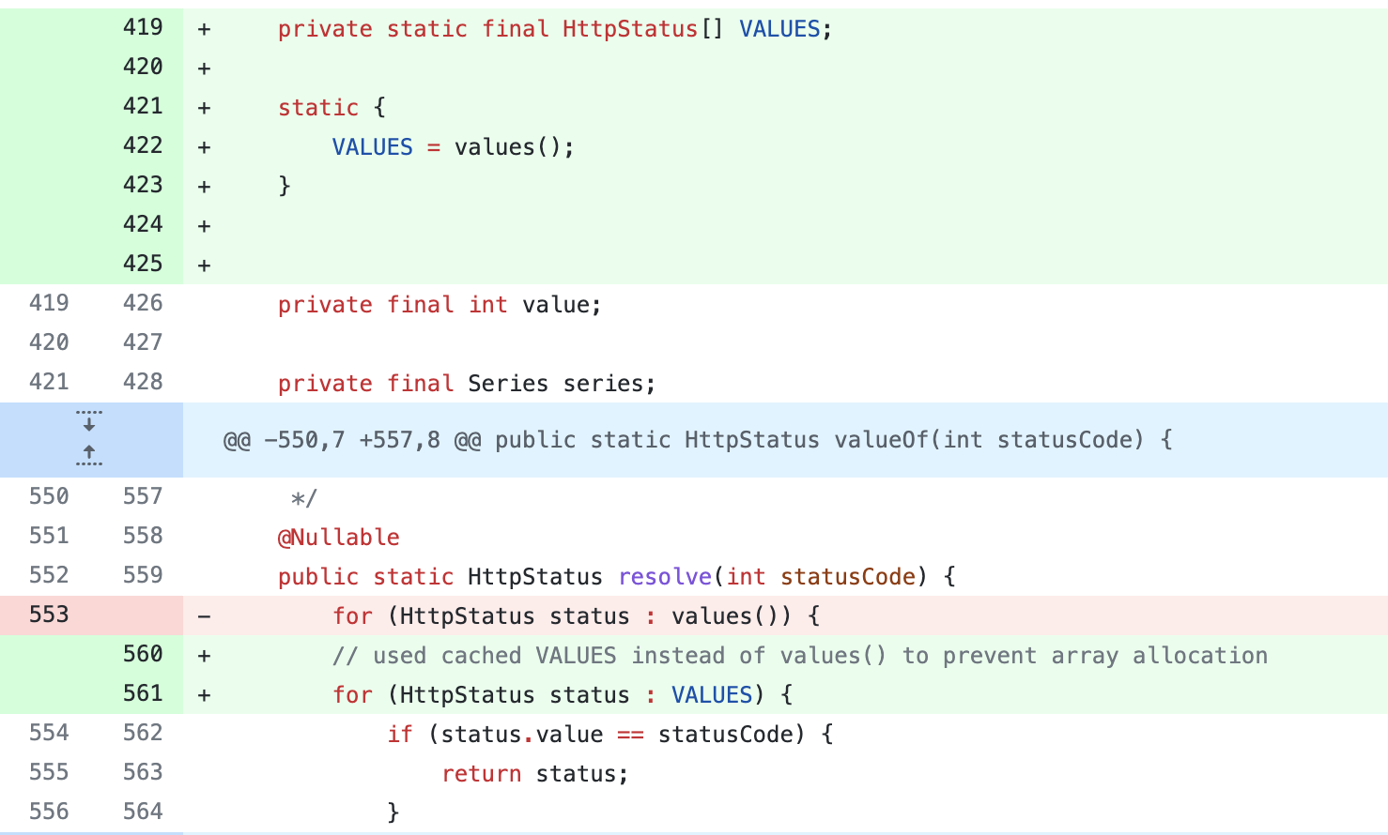The width and height of the screenshot is (1388, 835).
Task: Expand hidden lines upward in hunk header
Action: point(89,456)
